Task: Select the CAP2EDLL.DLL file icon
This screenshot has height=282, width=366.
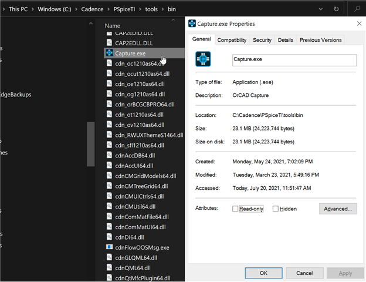Action: pyautogui.click(x=109, y=43)
